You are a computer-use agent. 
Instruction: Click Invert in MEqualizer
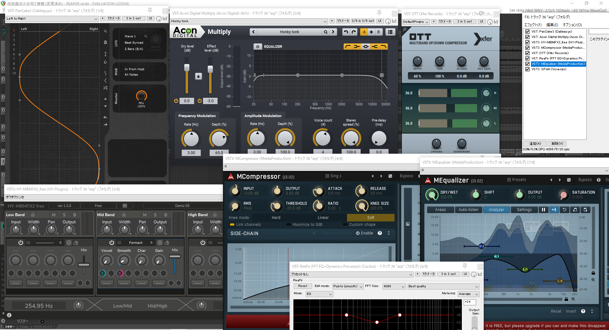click(x=571, y=311)
